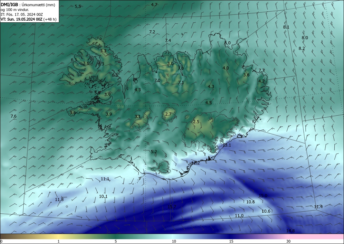Click the map value 6.1

(74, 60)
